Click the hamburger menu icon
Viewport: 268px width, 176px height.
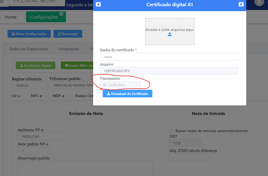(x=2, y=2)
